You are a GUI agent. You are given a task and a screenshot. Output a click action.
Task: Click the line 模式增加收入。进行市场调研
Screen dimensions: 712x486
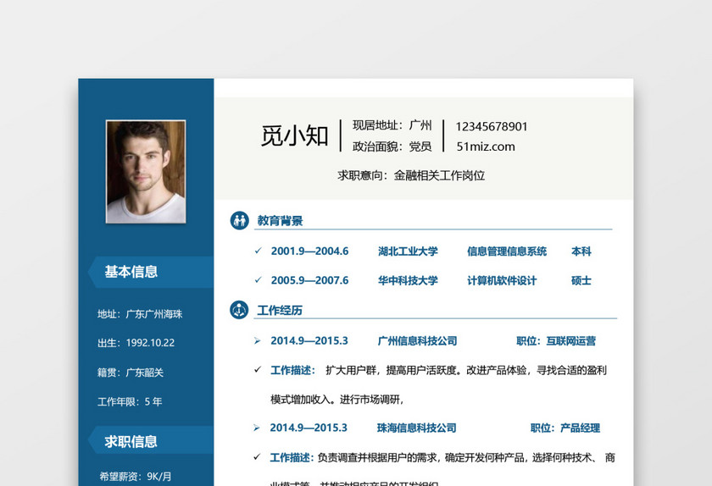pyautogui.click(x=337, y=400)
